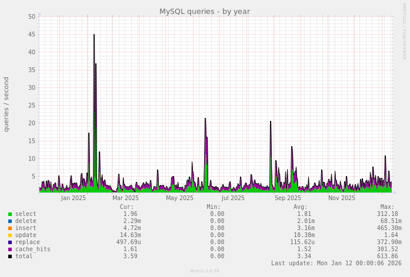This screenshot has height=277, width=410.
Task: Click the 'cache_hits' legend label
Action: [33, 249]
